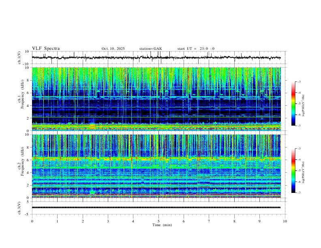Click the "2" kHz tick on ch.2 spectrogram

click(x=28, y=185)
